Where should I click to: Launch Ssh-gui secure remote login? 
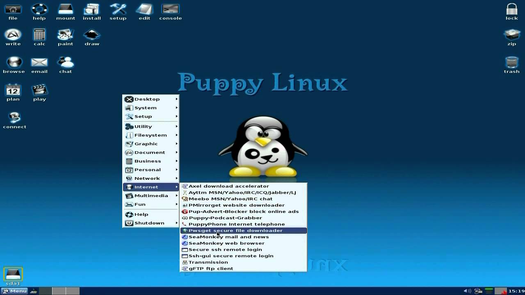point(244,256)
